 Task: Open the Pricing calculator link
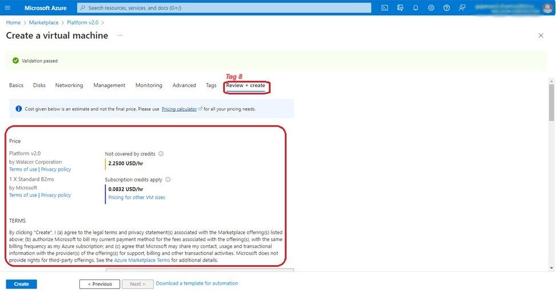tap(179, 109)
